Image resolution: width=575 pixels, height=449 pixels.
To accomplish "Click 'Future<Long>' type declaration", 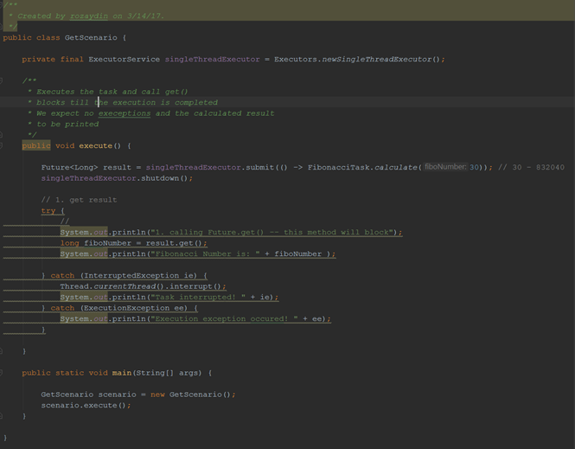I will [x=70, y=167].
